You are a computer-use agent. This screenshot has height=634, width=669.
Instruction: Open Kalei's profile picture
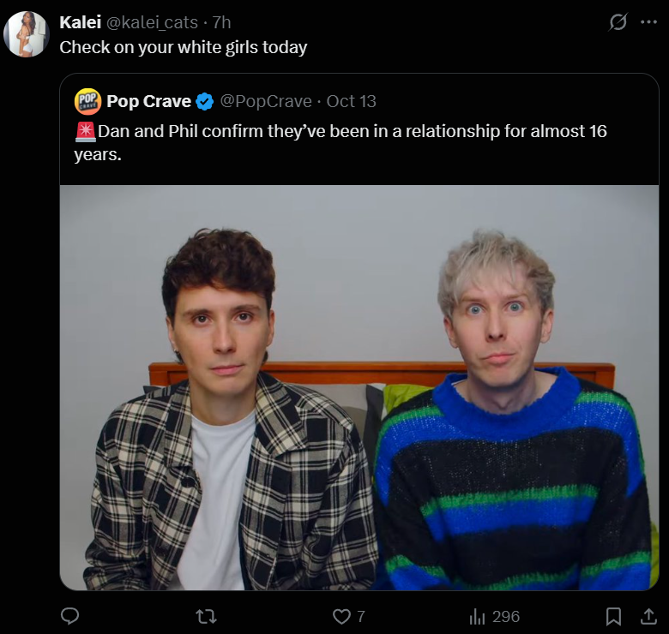[27, 34]
